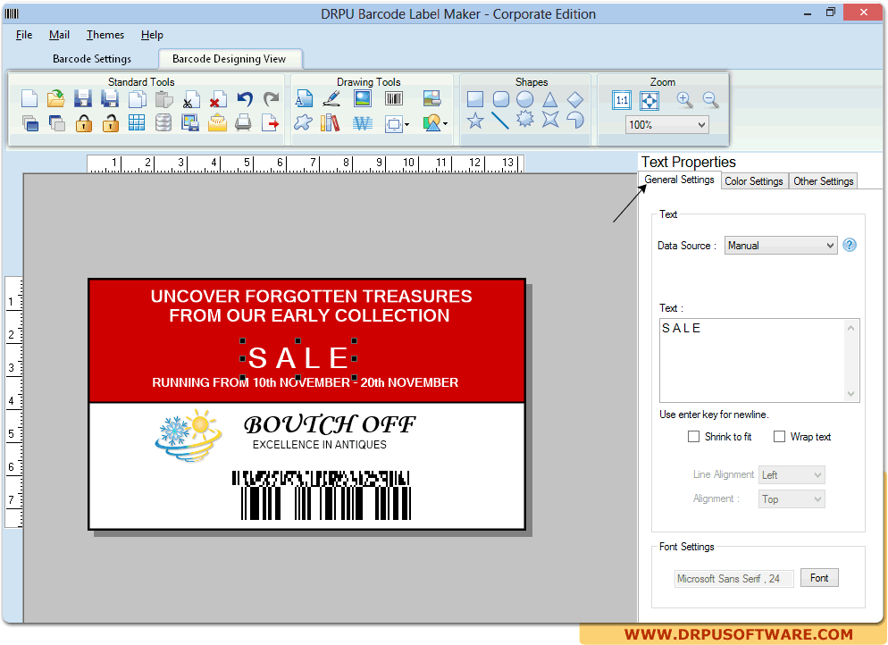The height and width of the screenshot is (645, 888).
Task: Open an existing file with folder icon
Action: pos(55,99)
